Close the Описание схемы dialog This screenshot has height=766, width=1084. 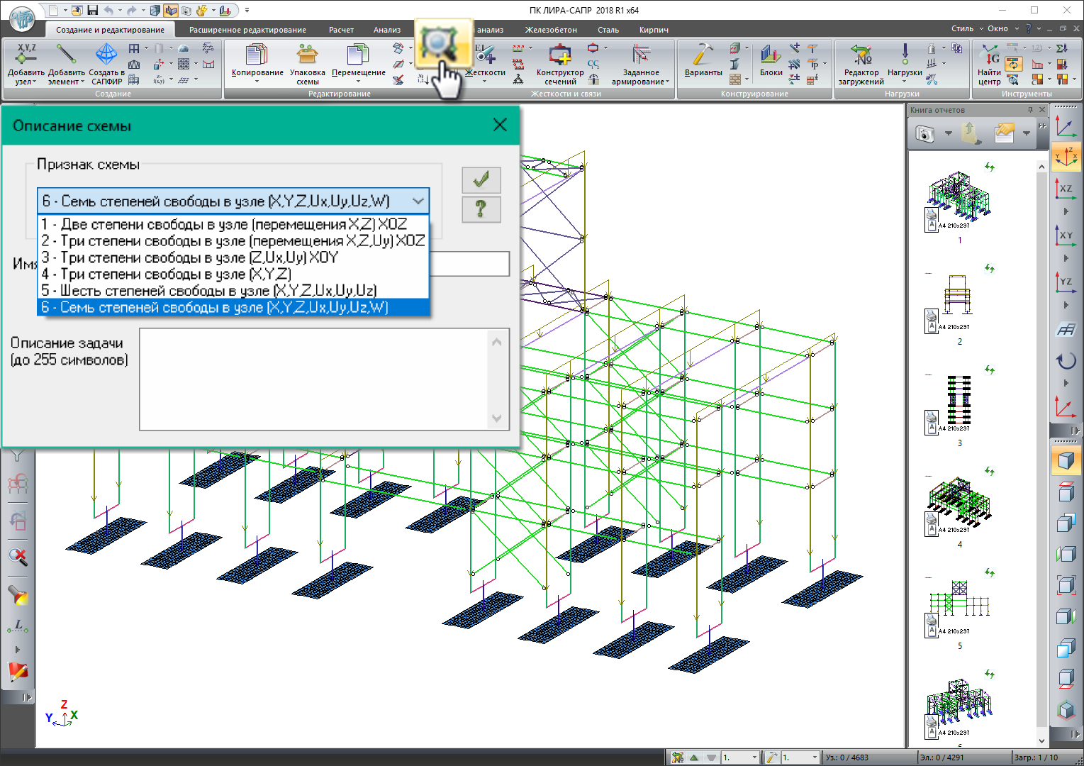500,125
